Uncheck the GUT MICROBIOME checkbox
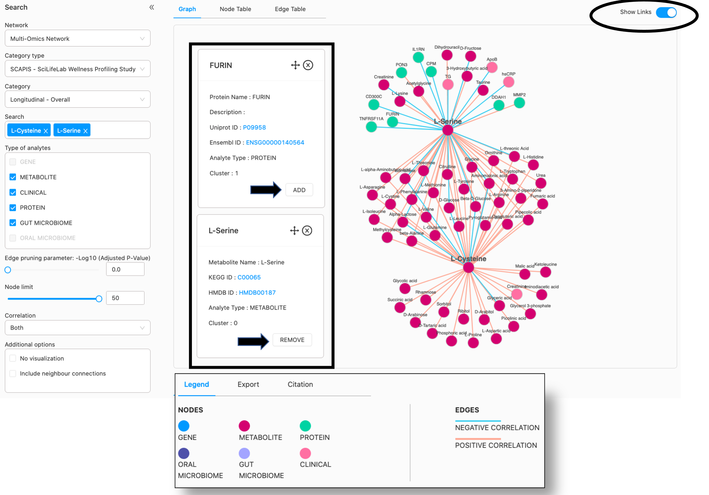Screen dimensions: 709x495 (13, 223)
